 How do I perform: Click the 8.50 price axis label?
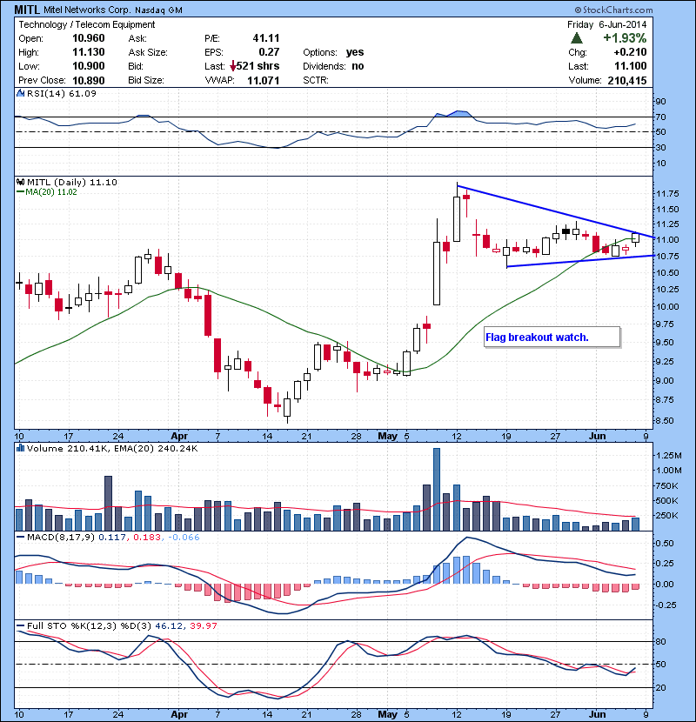[x=664, y=420]
